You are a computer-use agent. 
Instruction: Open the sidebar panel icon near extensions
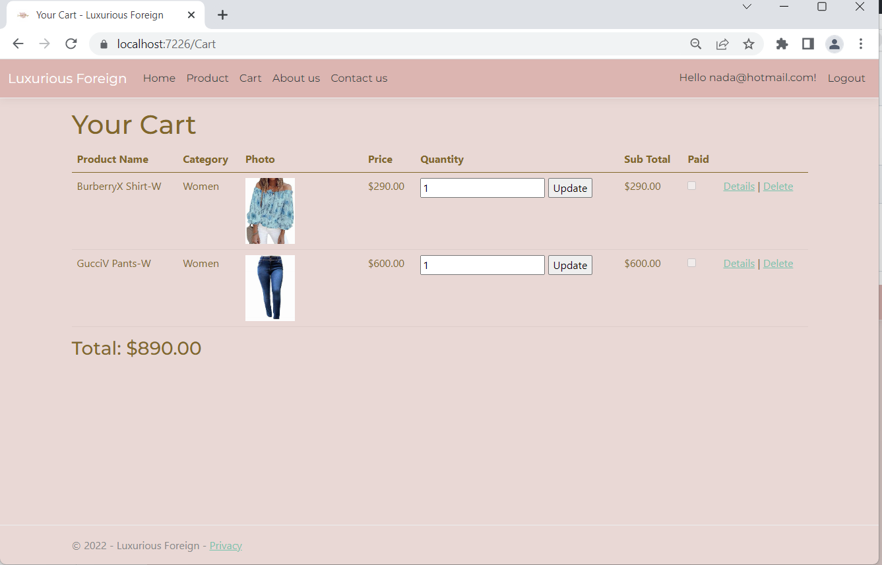pos(807,44)
